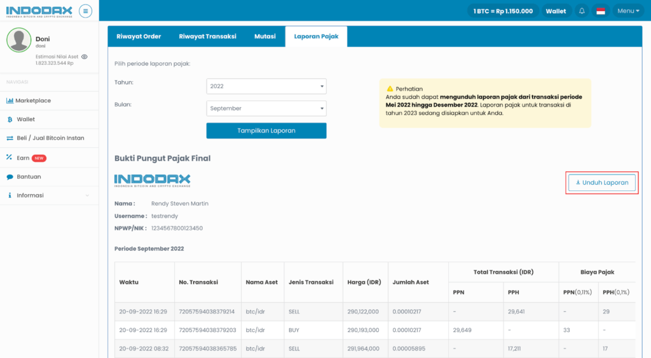Open the Tahun 2022 dropdown
Viewport: 651px width, 358px height.
pyautogui.click(x=266, y=86)
